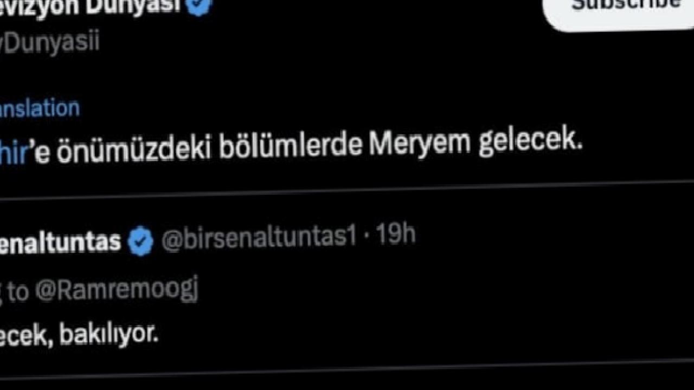Click the reply text 'bakılıyor.'
The width and height of the screenshot is (694, 390).
(108, 335)
